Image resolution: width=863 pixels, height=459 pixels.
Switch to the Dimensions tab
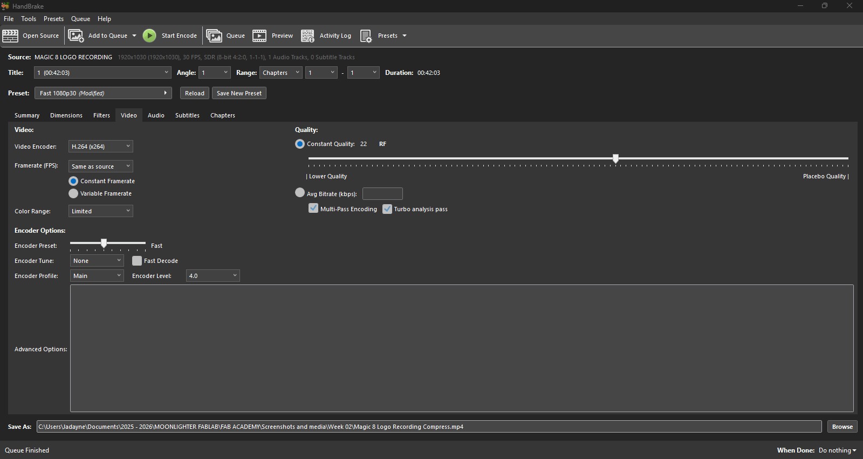(x=66, y=115)
